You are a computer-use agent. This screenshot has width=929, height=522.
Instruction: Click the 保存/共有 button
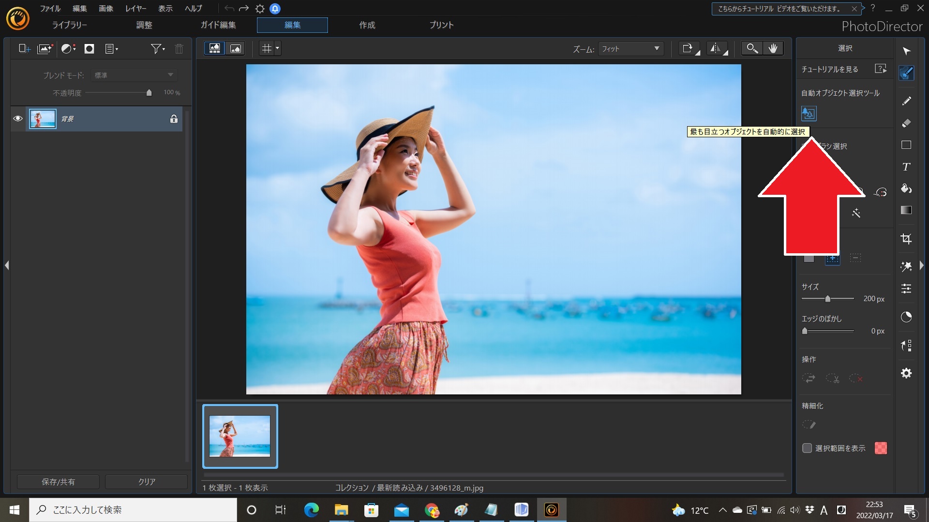58,482
